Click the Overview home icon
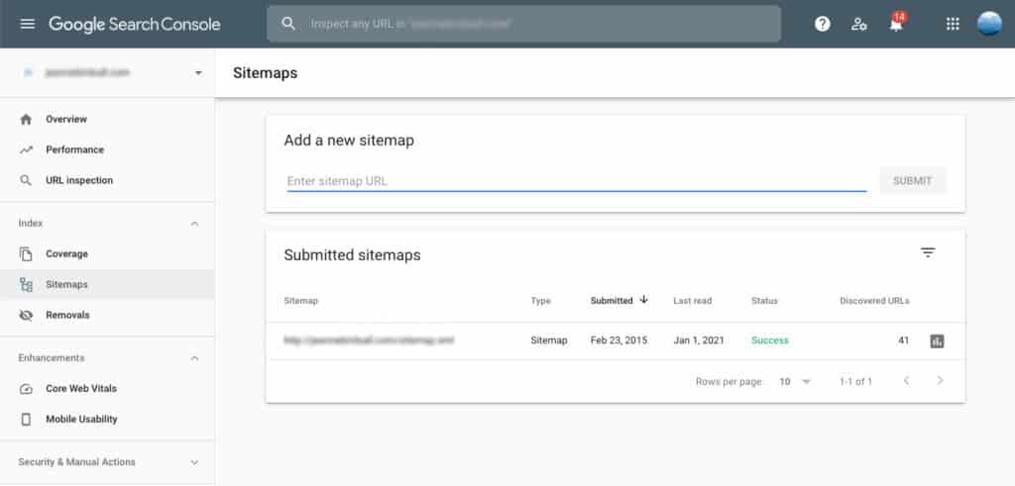Screen dimensions: 1015x486 (26, 119)
